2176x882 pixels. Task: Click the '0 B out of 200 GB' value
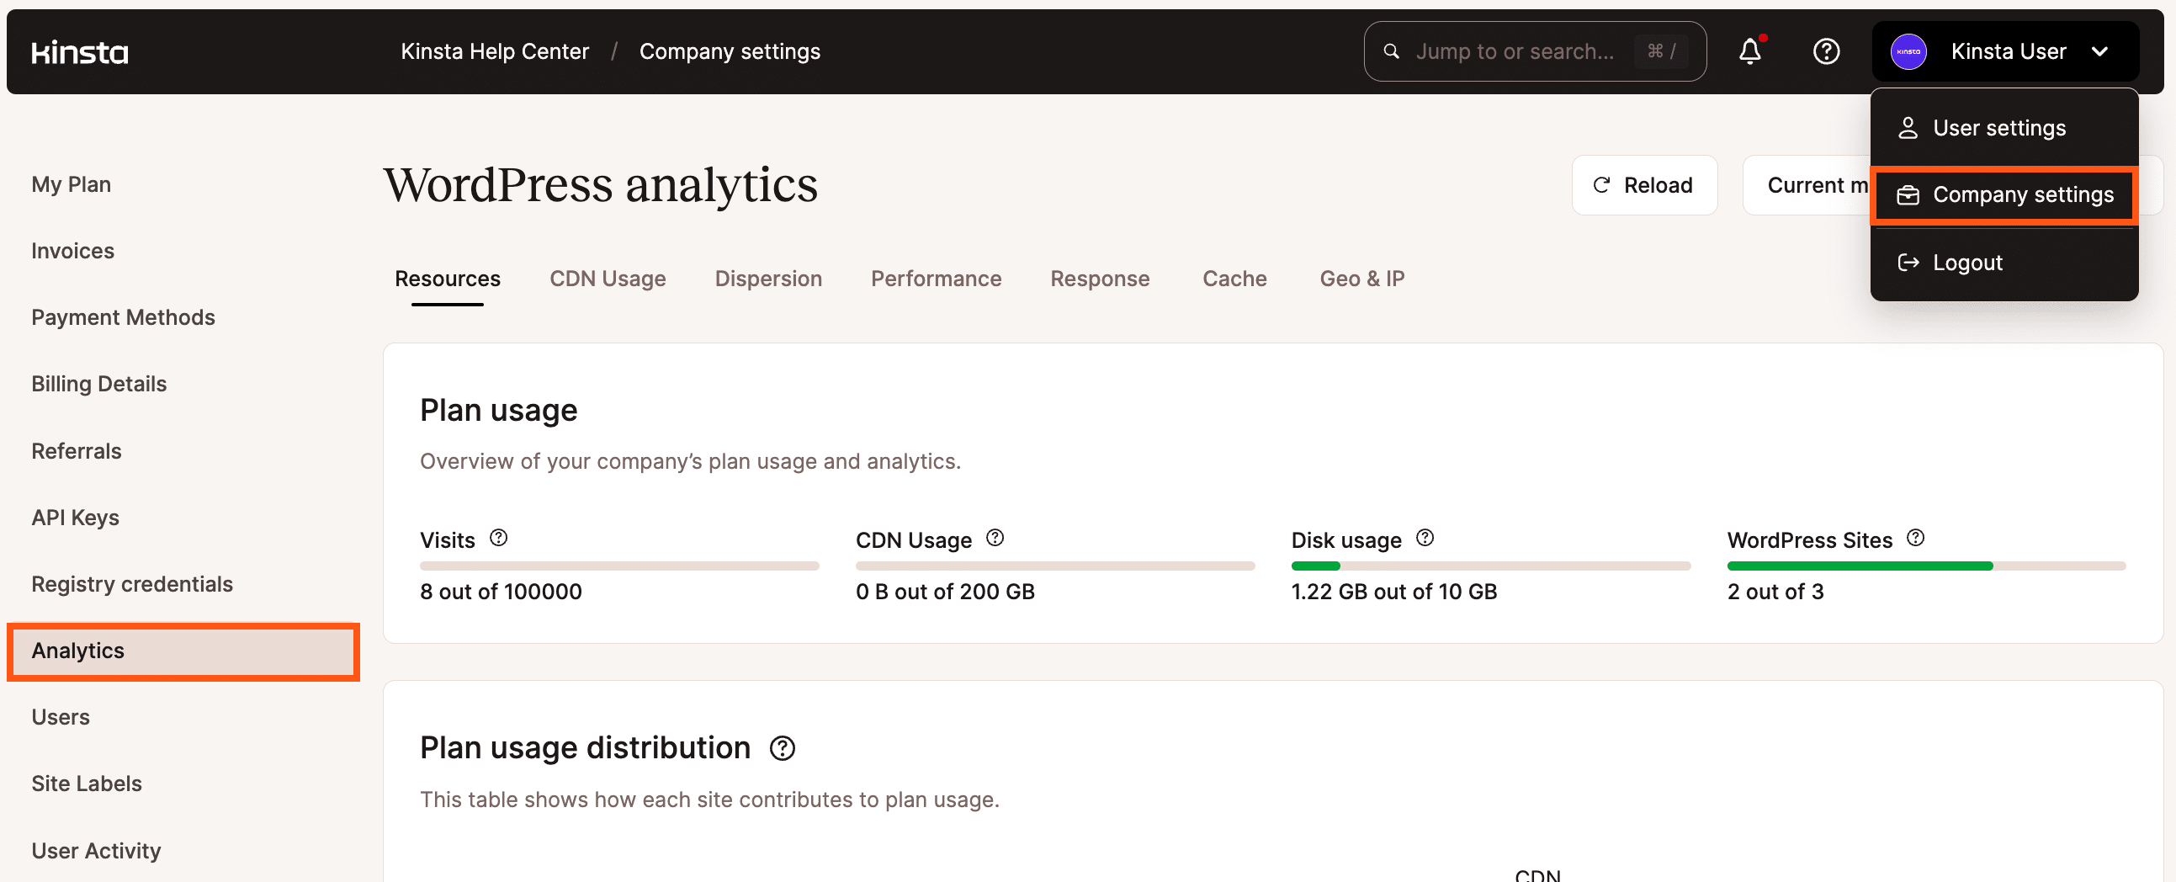coord(945,592)
